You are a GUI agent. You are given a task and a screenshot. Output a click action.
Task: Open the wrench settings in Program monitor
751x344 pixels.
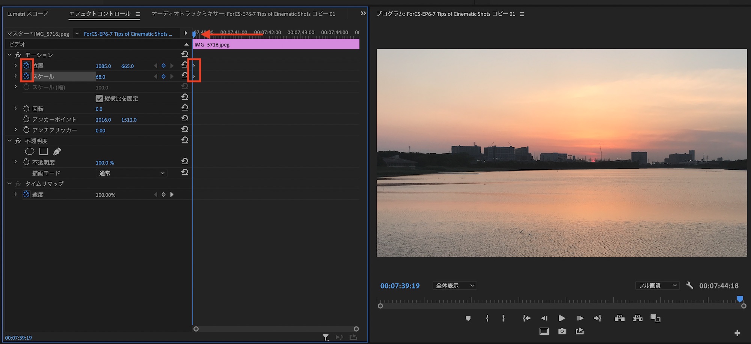pyautogui.click(x=689, y=286)
